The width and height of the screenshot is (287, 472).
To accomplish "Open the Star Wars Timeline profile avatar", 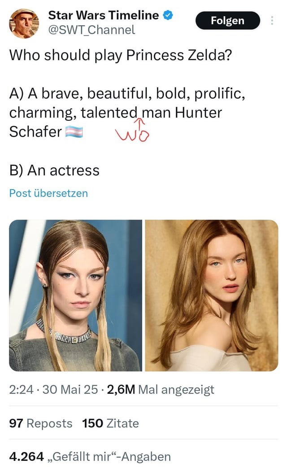I will tap(24, 23).
